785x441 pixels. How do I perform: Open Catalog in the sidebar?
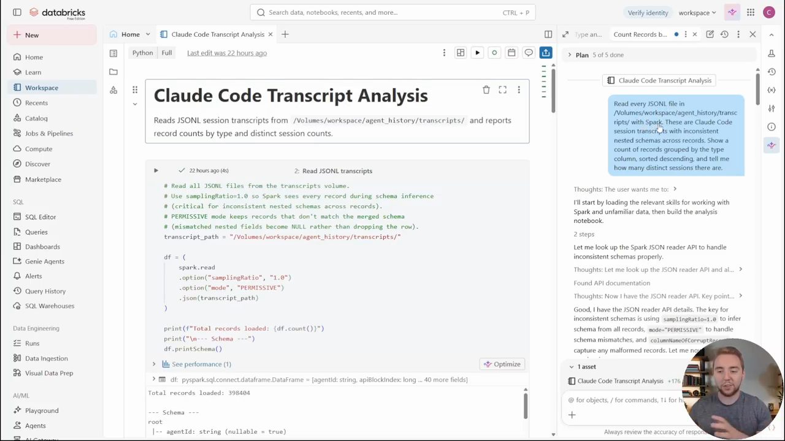pos(36,118)
